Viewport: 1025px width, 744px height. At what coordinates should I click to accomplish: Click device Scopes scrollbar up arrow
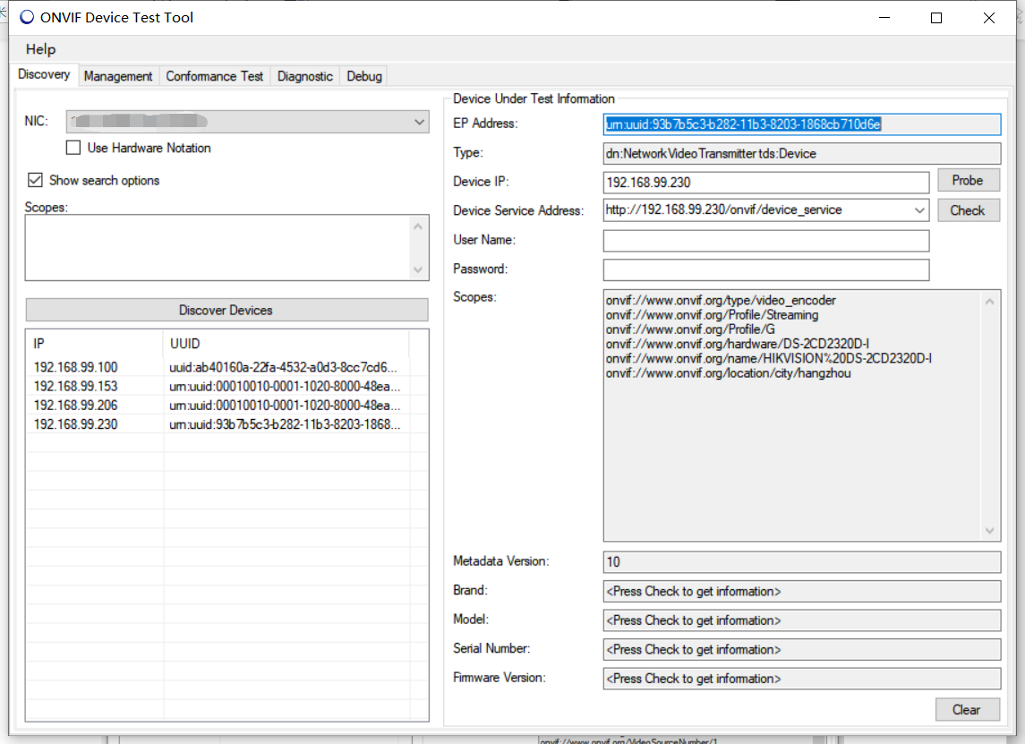pos(990,302)
